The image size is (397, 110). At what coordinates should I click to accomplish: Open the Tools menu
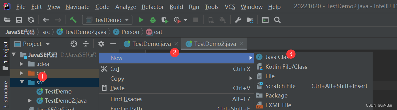tap(212, 7)
